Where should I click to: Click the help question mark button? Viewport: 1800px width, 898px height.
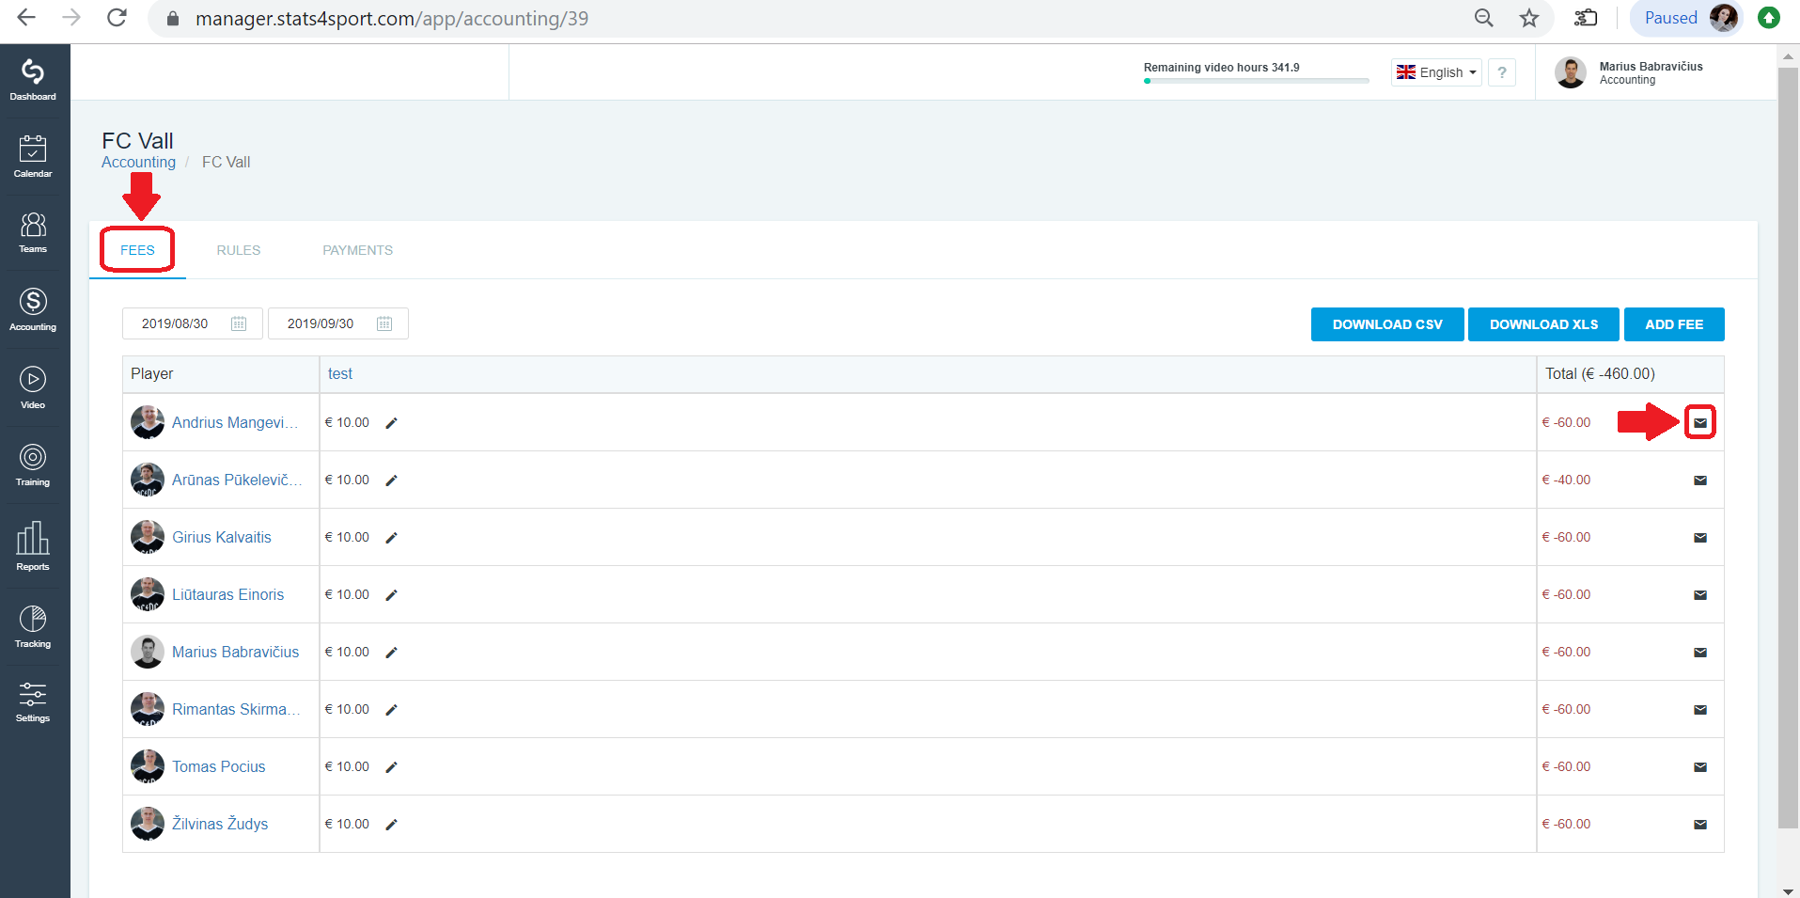click(x=1502, y=72)
